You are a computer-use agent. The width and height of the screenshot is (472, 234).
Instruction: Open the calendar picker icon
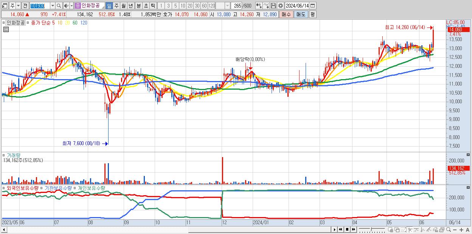tap(312, 6)
